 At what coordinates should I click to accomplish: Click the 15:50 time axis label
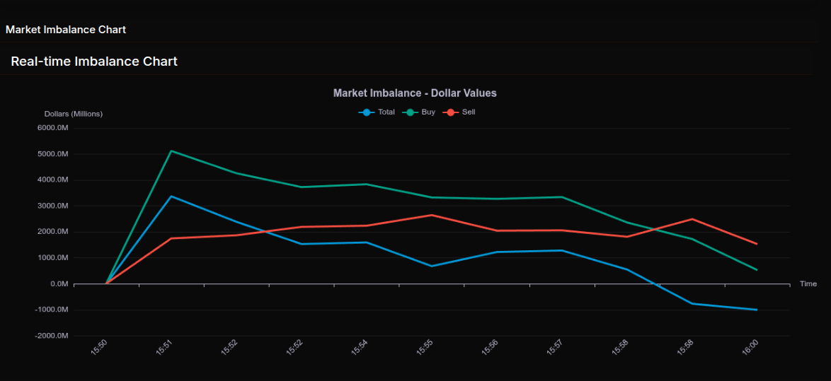point(99,347)
